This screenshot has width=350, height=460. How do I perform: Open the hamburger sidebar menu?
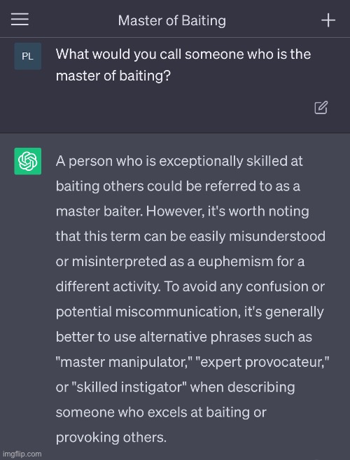20,20
